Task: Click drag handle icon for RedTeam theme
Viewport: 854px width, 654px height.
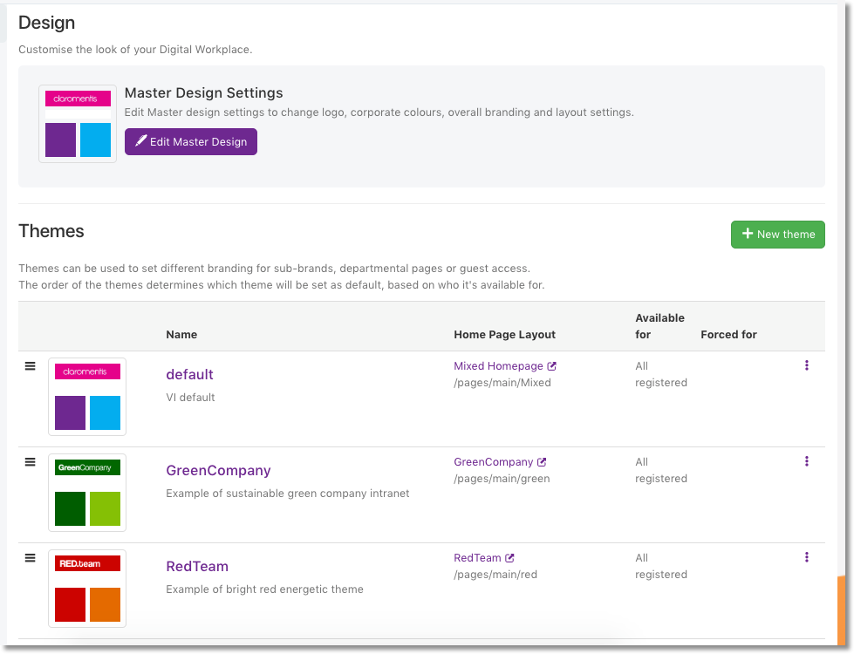Action: click(30, 558)
